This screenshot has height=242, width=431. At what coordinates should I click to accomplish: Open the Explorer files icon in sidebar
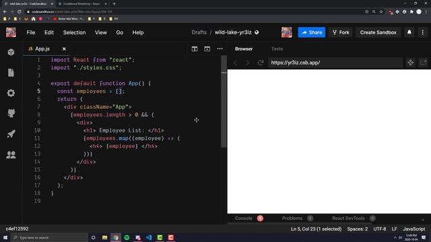point(11,73)
